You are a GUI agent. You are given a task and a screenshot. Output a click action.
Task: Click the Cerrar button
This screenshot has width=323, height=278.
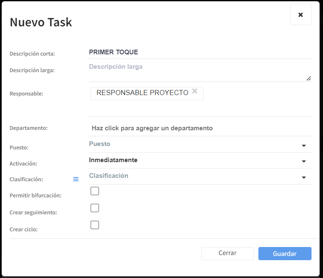pyautogui.click(x=227, y=253)
